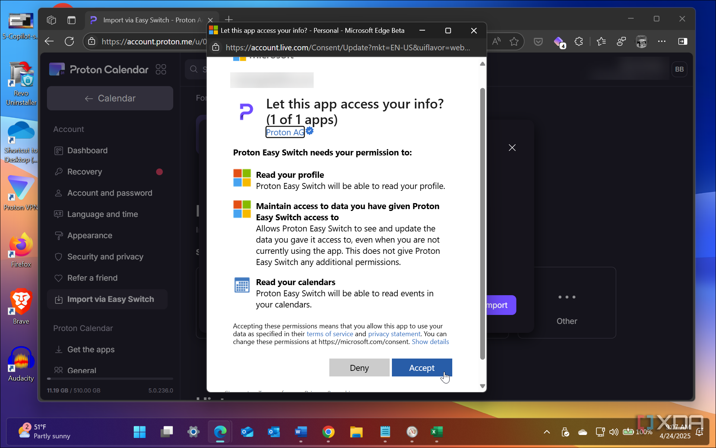Open Edge profile picture menu

[641, 41]
